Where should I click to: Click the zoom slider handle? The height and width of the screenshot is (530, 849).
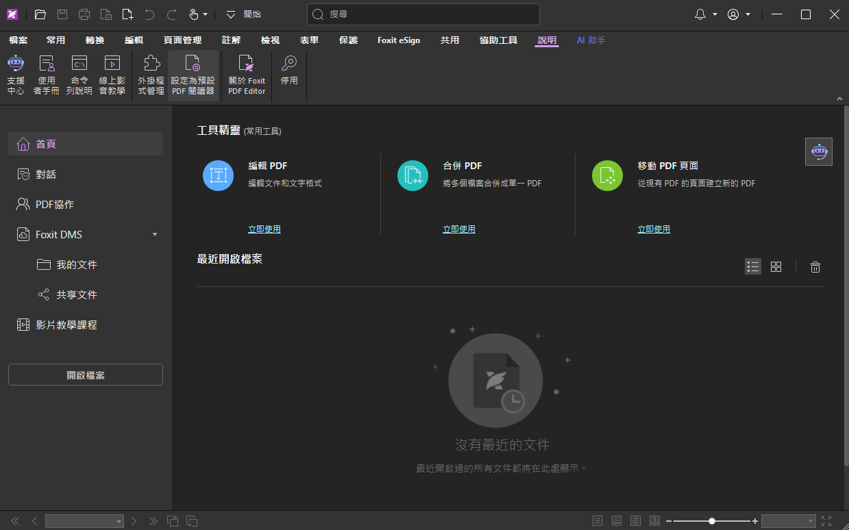pyautogui.click(x=712, y=521)
